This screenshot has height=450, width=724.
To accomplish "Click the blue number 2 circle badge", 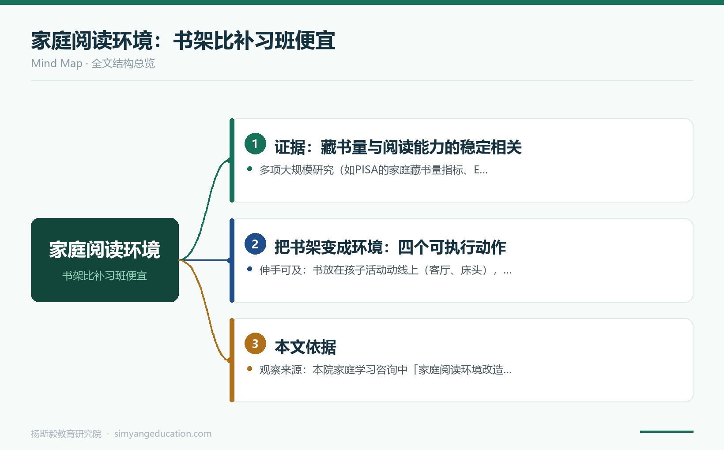I will coord(255,244).
